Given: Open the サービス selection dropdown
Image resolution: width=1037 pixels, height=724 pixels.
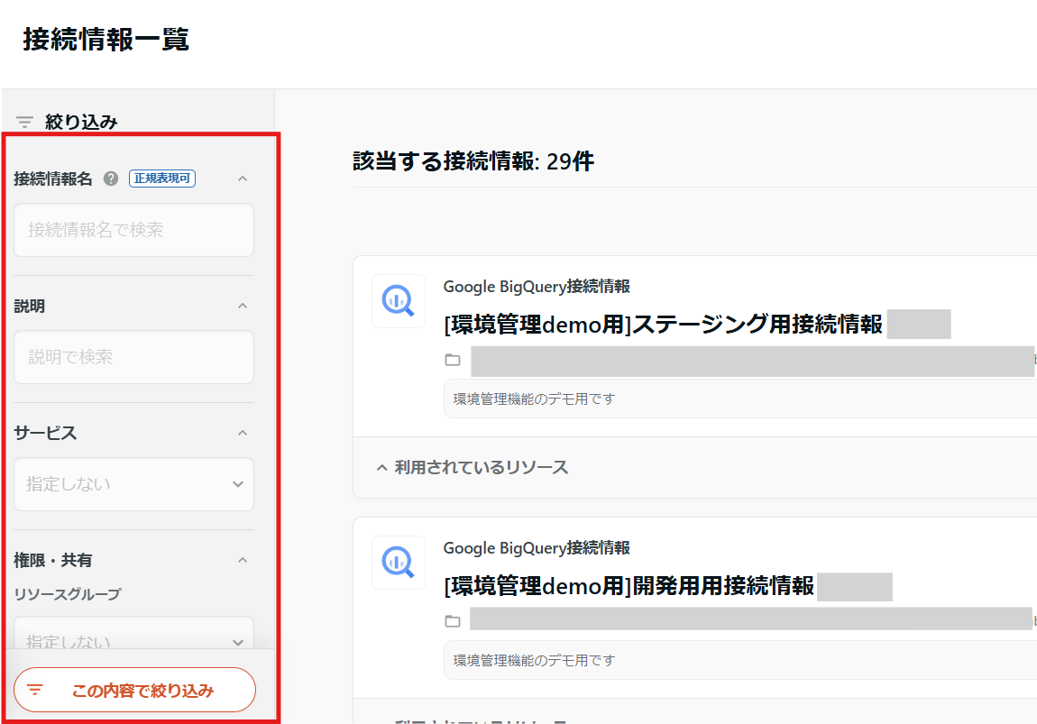Looking at the screenshot, I should tap(133, 484).
